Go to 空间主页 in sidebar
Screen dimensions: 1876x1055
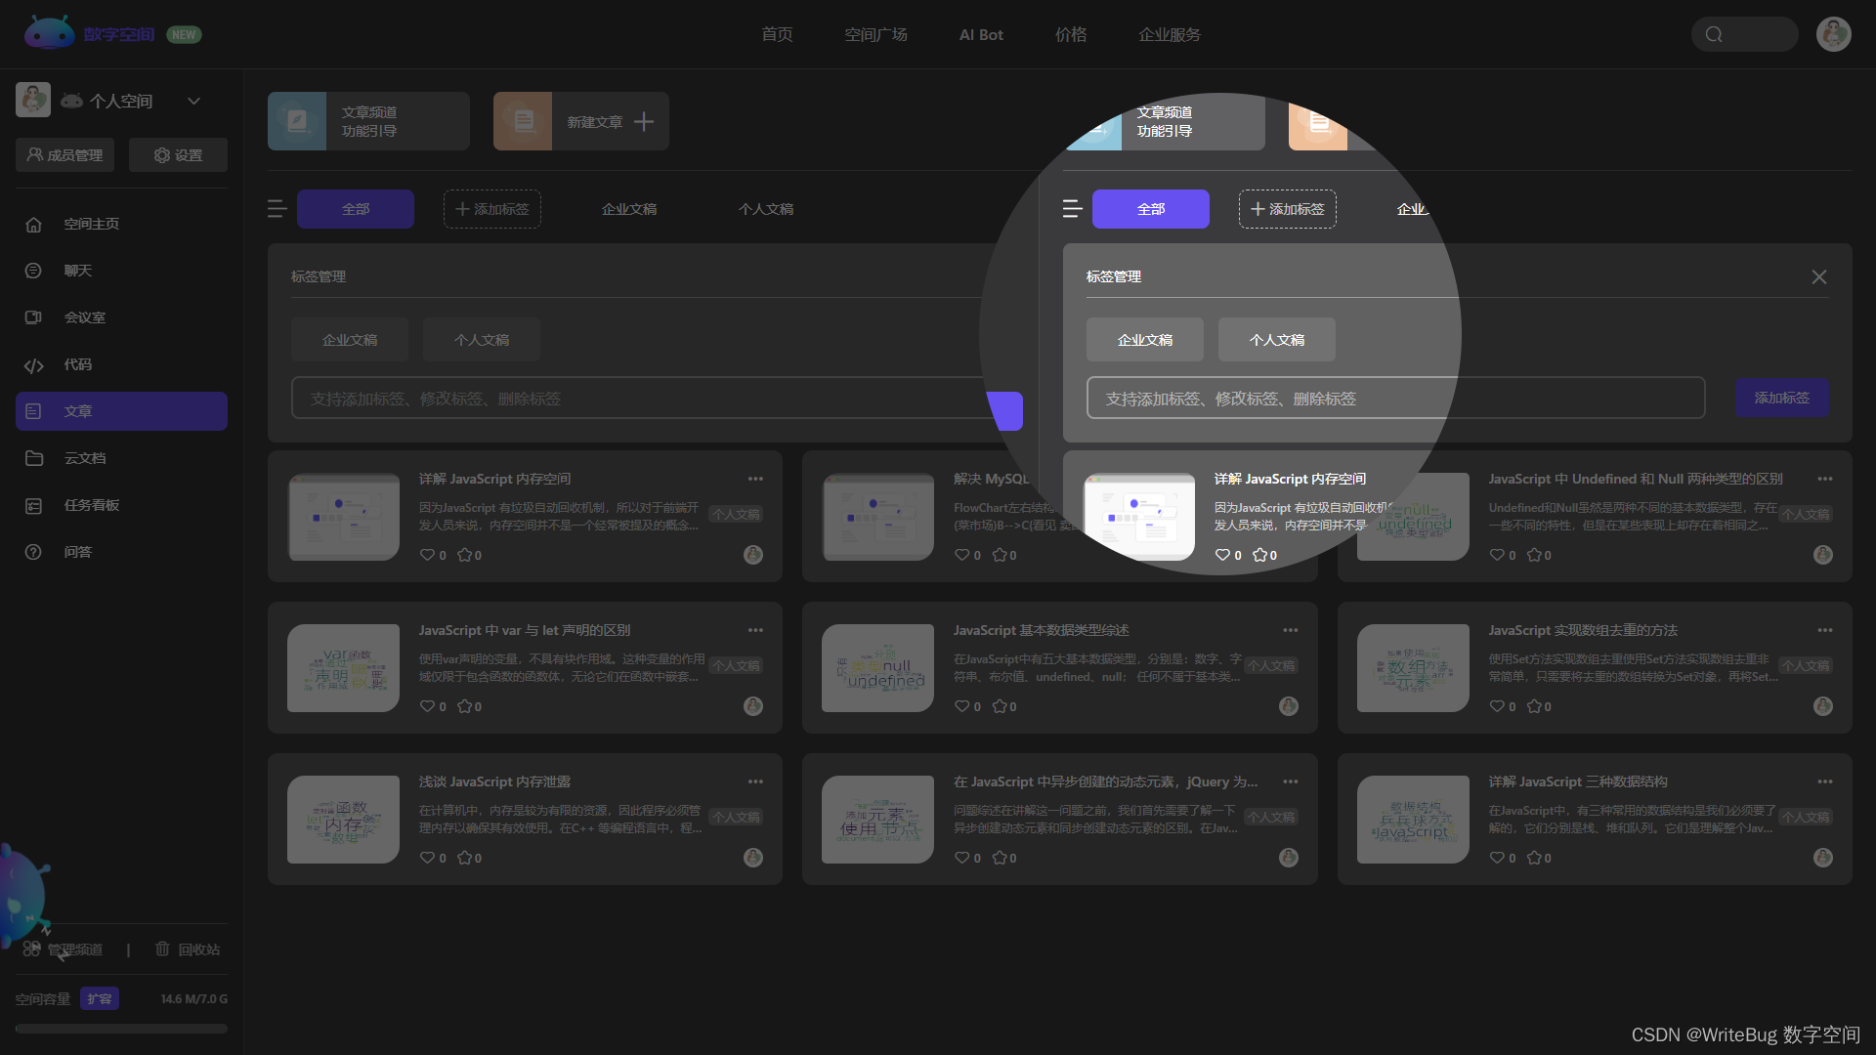(x=91, y=224)
